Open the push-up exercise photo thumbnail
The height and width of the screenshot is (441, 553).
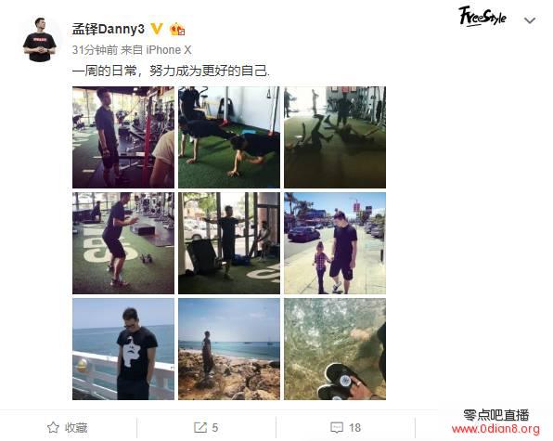(x=229, y=137)
